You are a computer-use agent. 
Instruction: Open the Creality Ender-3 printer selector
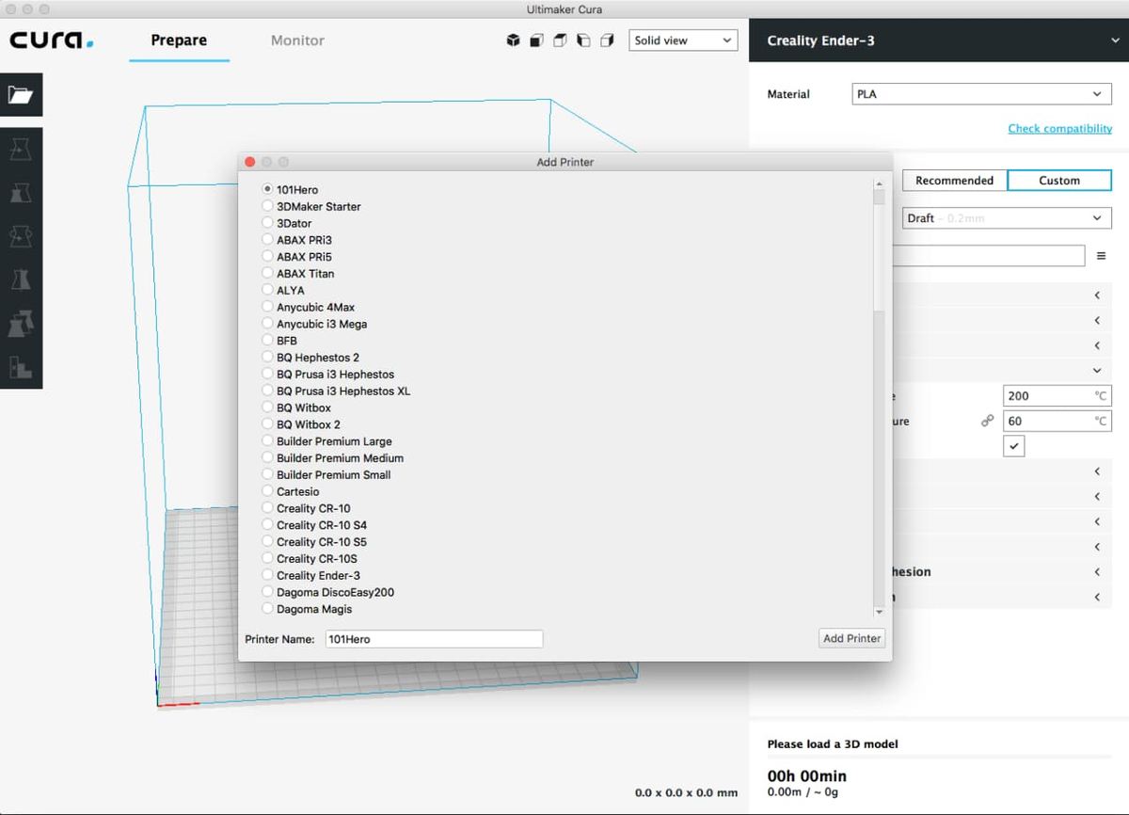tap(939, 40)
